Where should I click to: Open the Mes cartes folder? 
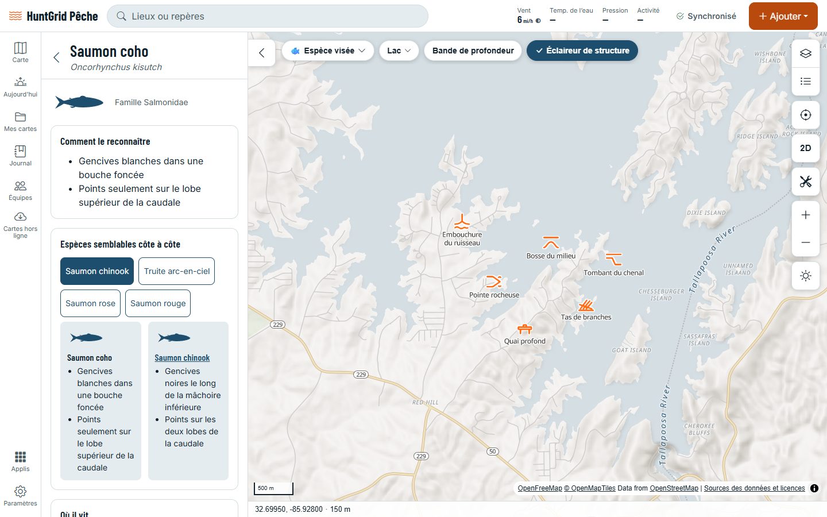(20, 121)
